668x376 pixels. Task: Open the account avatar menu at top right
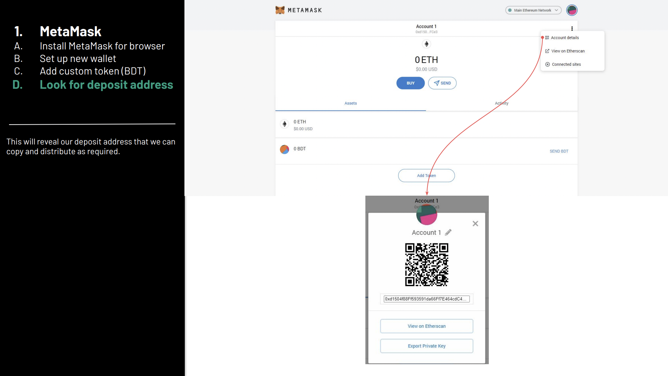572,10
